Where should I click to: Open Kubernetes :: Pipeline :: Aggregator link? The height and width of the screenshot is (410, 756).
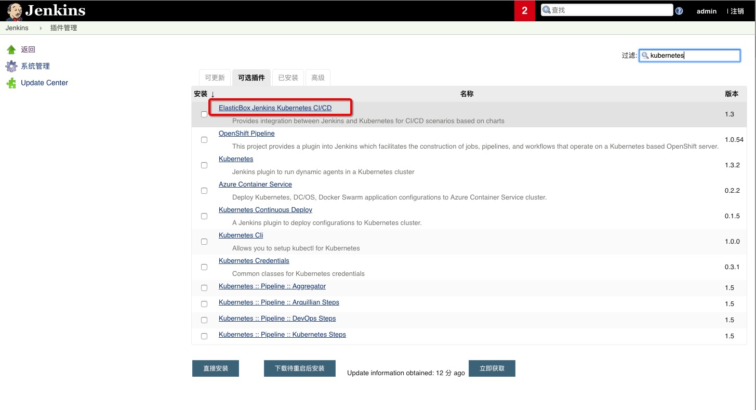(272, 286)
